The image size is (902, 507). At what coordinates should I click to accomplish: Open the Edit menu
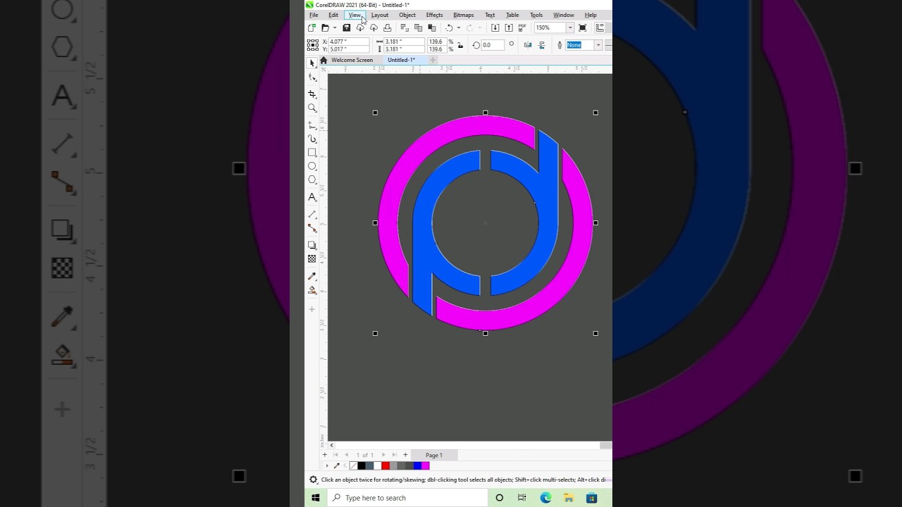tap(333, 15)
